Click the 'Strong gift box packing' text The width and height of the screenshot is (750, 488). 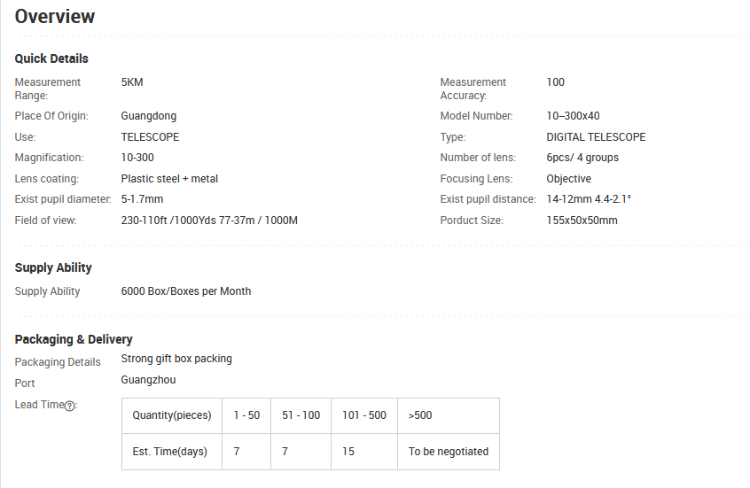(176, 359)
